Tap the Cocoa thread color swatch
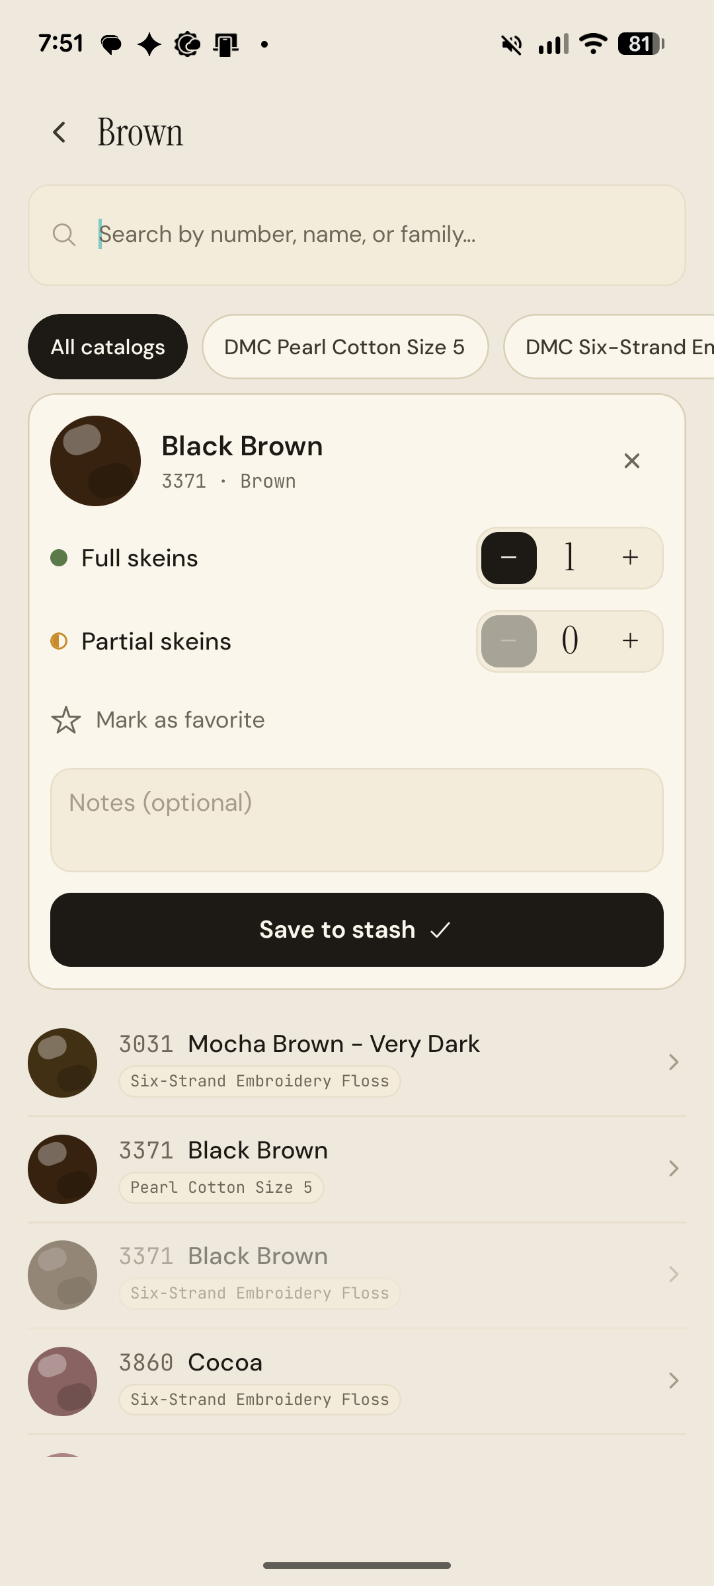714x1586 pixels. 62,1381
